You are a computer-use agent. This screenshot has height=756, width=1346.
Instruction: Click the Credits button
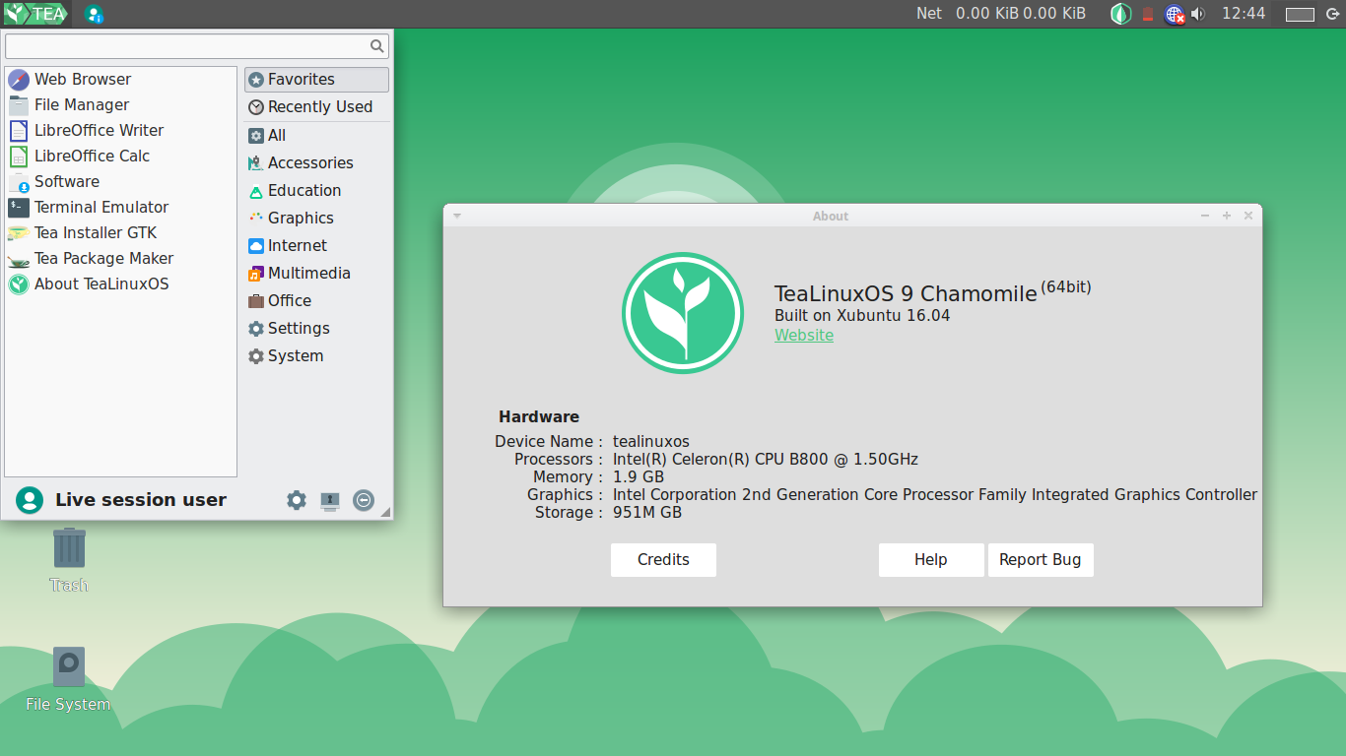tap(663, 560)
